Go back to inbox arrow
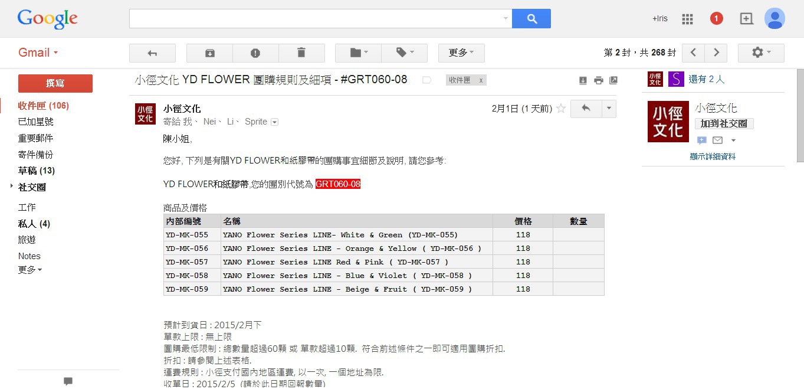Image resolution: width=804 pixels, height=389 pixels. click(152, 53)
